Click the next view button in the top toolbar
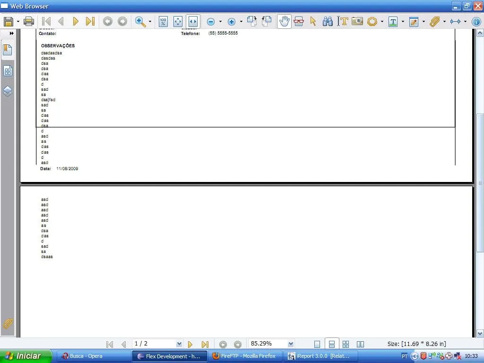This screenshot has width=484, height=363. tap(122, 21)
